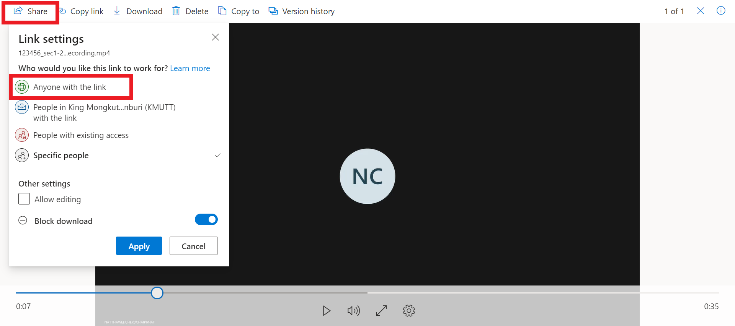Play the video recording
Screen dimensions: 735x326
(327, 311)
